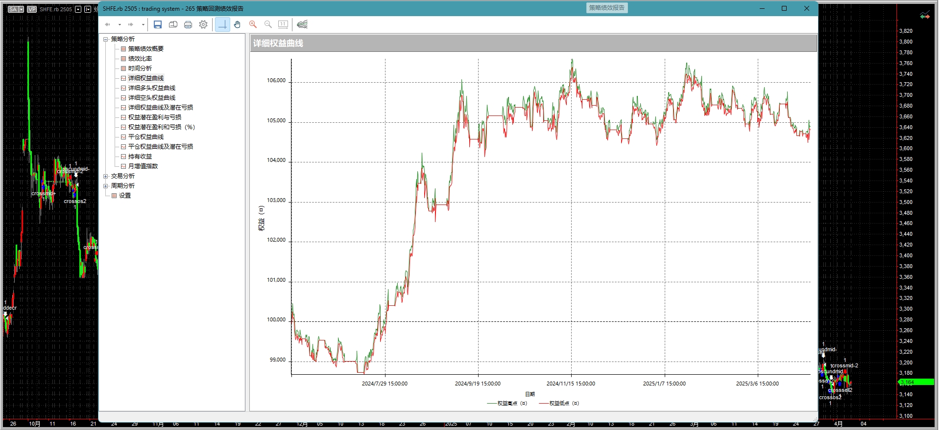939x430 pixels.
Task: Open 详细权益曲线及潜在亏损 chart
Action: click(161, 108)
